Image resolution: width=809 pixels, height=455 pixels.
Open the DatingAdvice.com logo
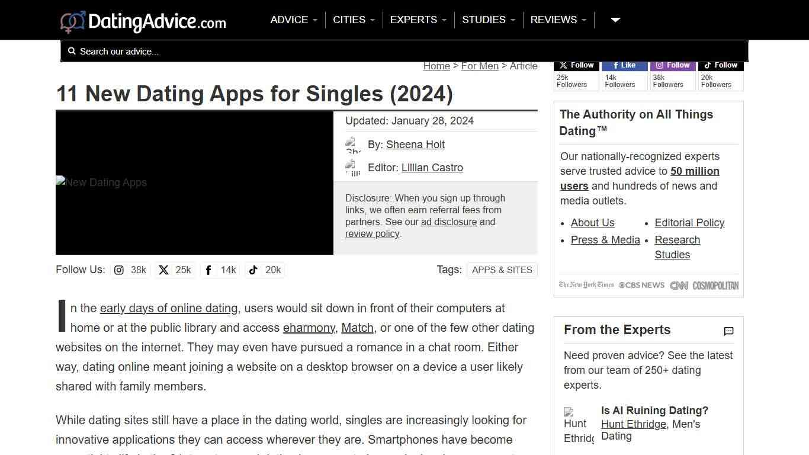coord(142,20)
